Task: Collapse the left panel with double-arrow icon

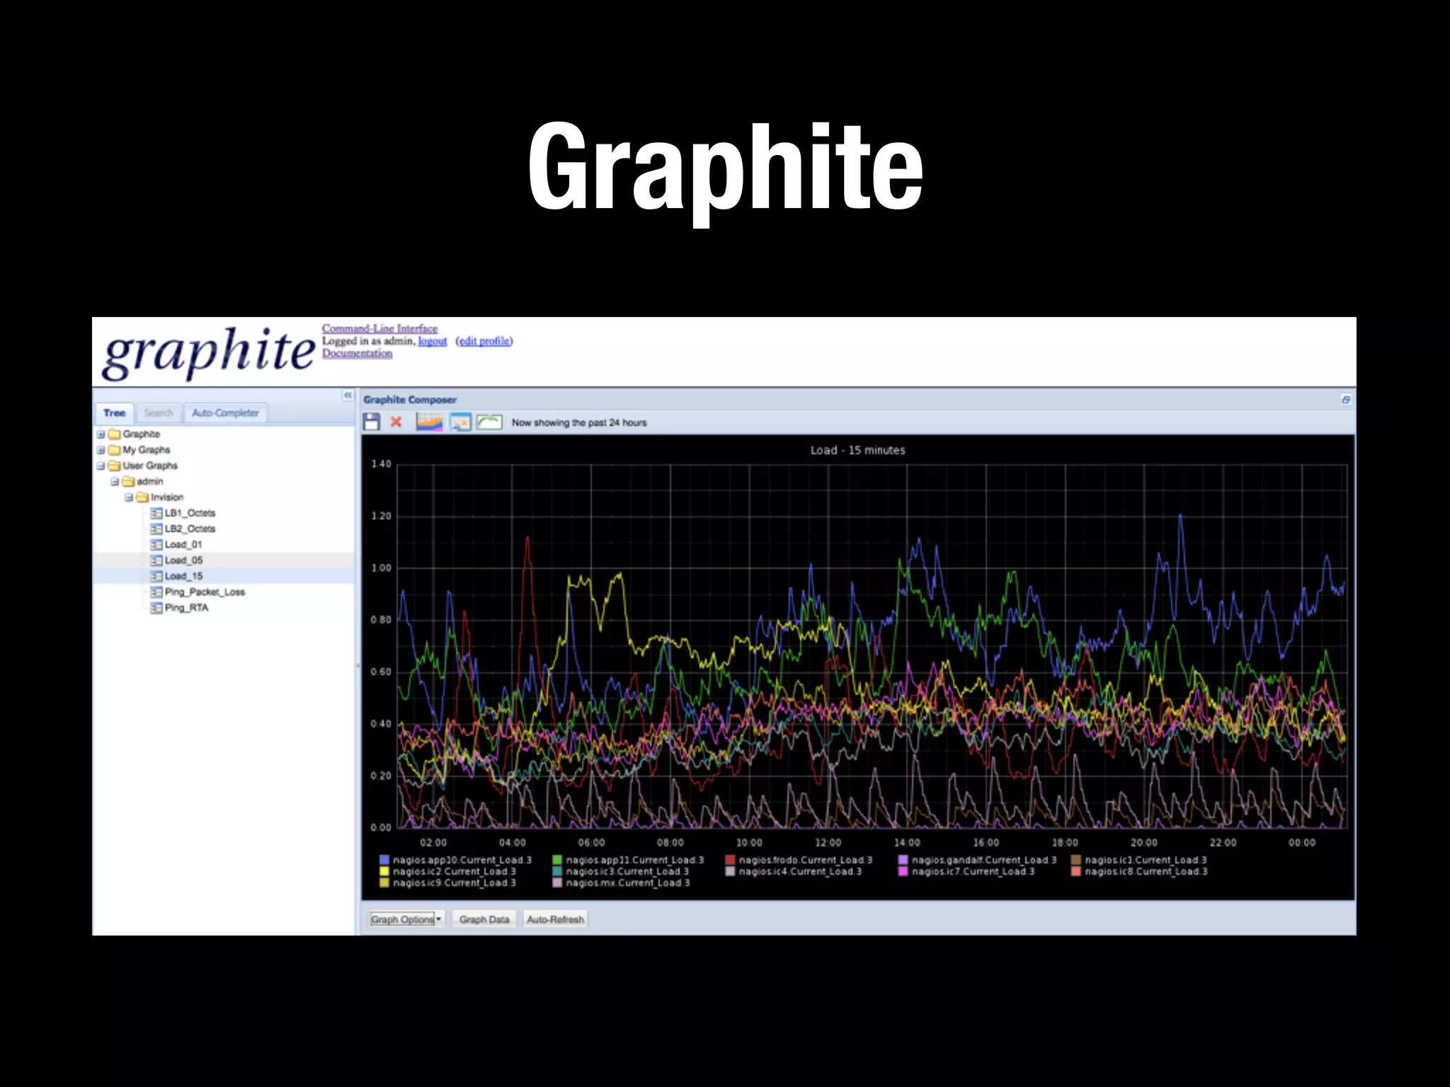Action: pyautogui.click(x=348, y=395)
